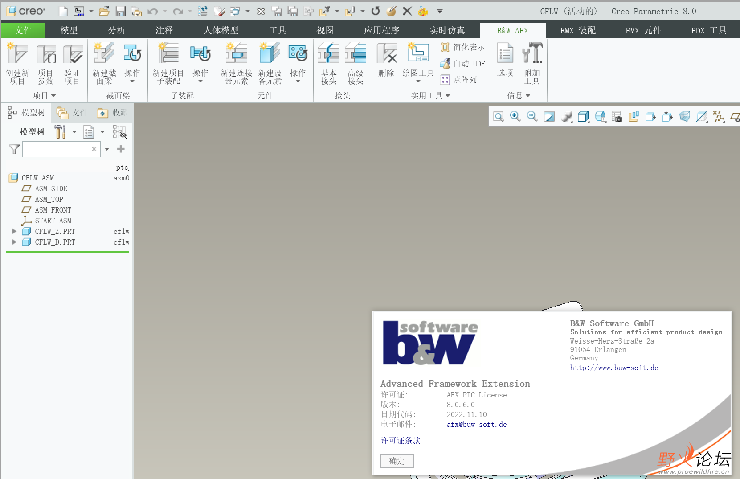The height and width of the screenshot is (479, 740).
Task: Click the repaint icon in view toolbar
Action: pos(549,117)
